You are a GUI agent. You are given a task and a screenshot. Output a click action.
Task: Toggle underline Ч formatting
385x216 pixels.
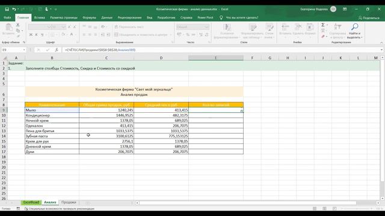pos(42,35)
